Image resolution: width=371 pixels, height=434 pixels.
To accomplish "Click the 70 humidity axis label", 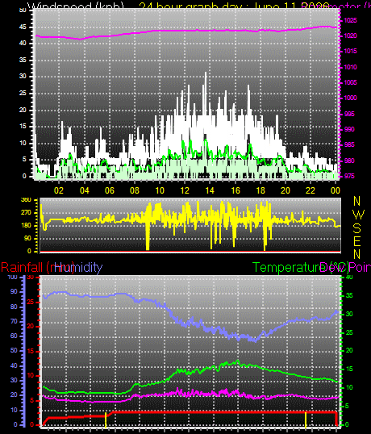I will pos(14,321).
